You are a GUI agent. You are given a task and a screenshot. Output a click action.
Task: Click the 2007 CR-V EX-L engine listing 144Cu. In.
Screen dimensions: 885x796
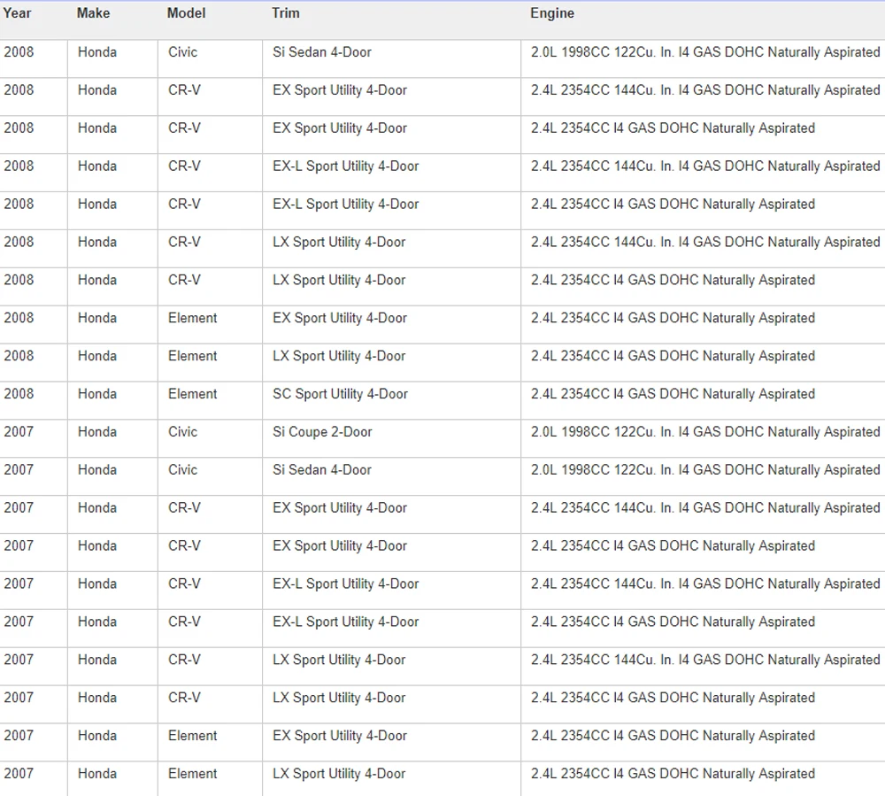[705, 583]
